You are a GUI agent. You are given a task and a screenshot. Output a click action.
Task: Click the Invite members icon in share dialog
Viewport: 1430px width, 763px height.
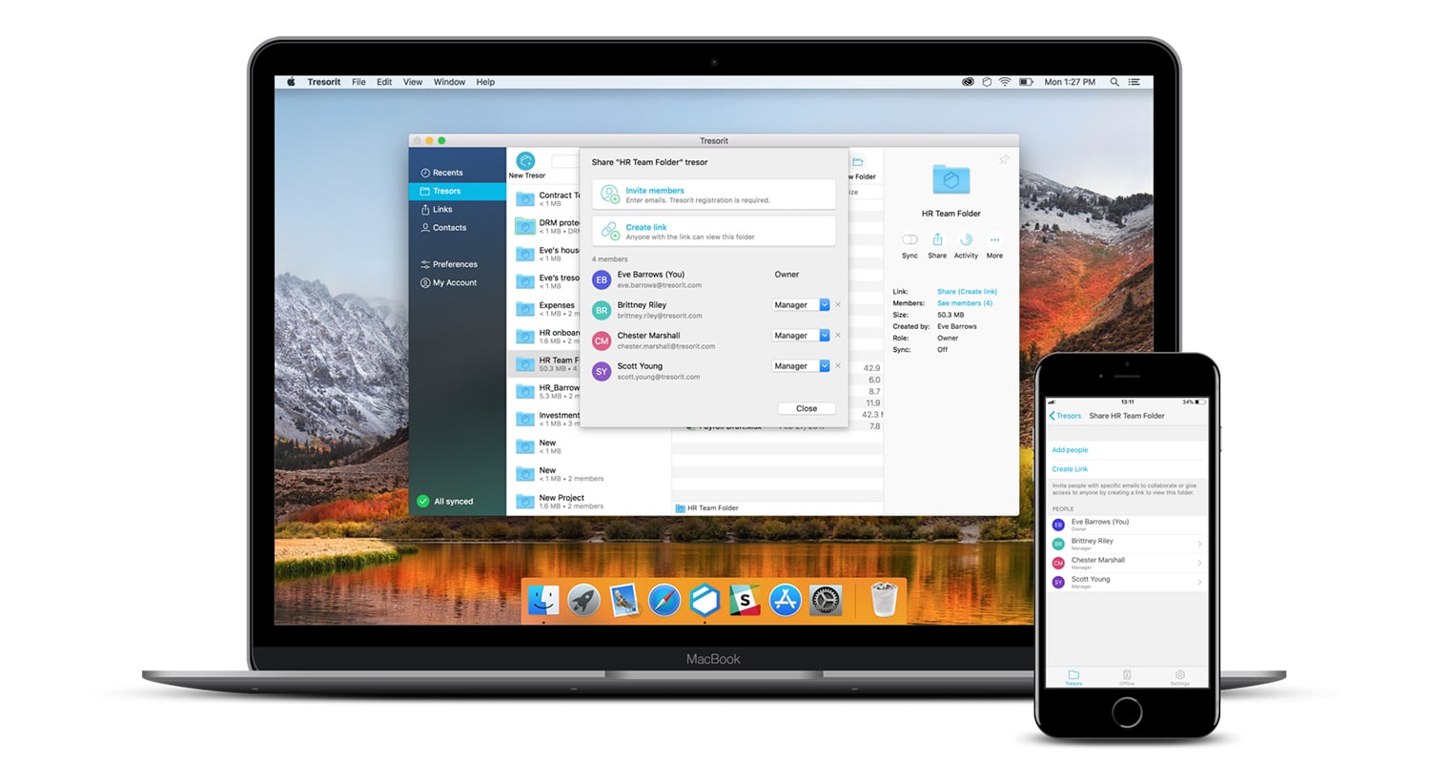click(x=610, y=195)
